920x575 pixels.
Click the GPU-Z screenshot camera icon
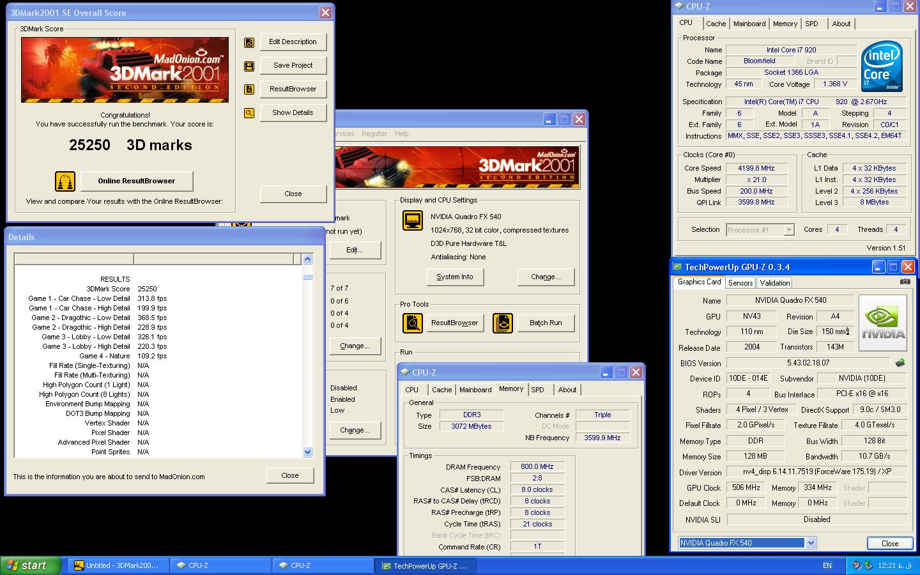(905, 281)
